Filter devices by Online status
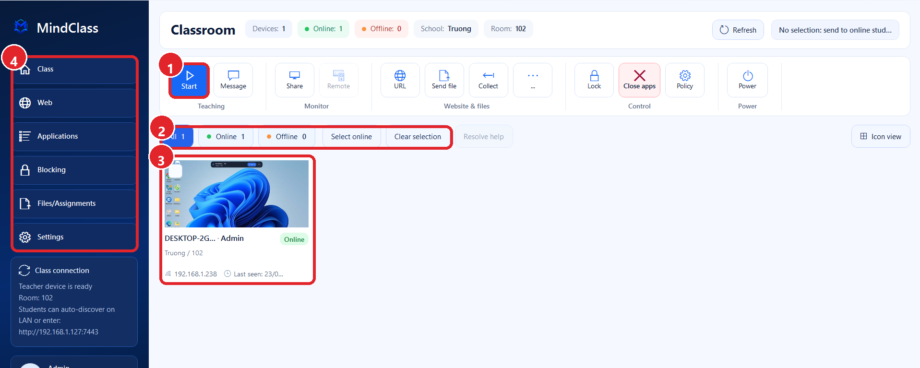The height and width of the screenshot is (368, 920). pos(226,137)
